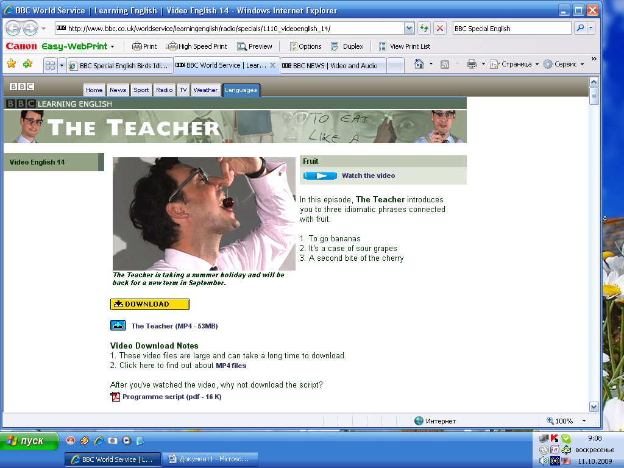Expand the address bar history dropdown
The width and height of the screenshot is (624, 468).
(x=409, y=28)
